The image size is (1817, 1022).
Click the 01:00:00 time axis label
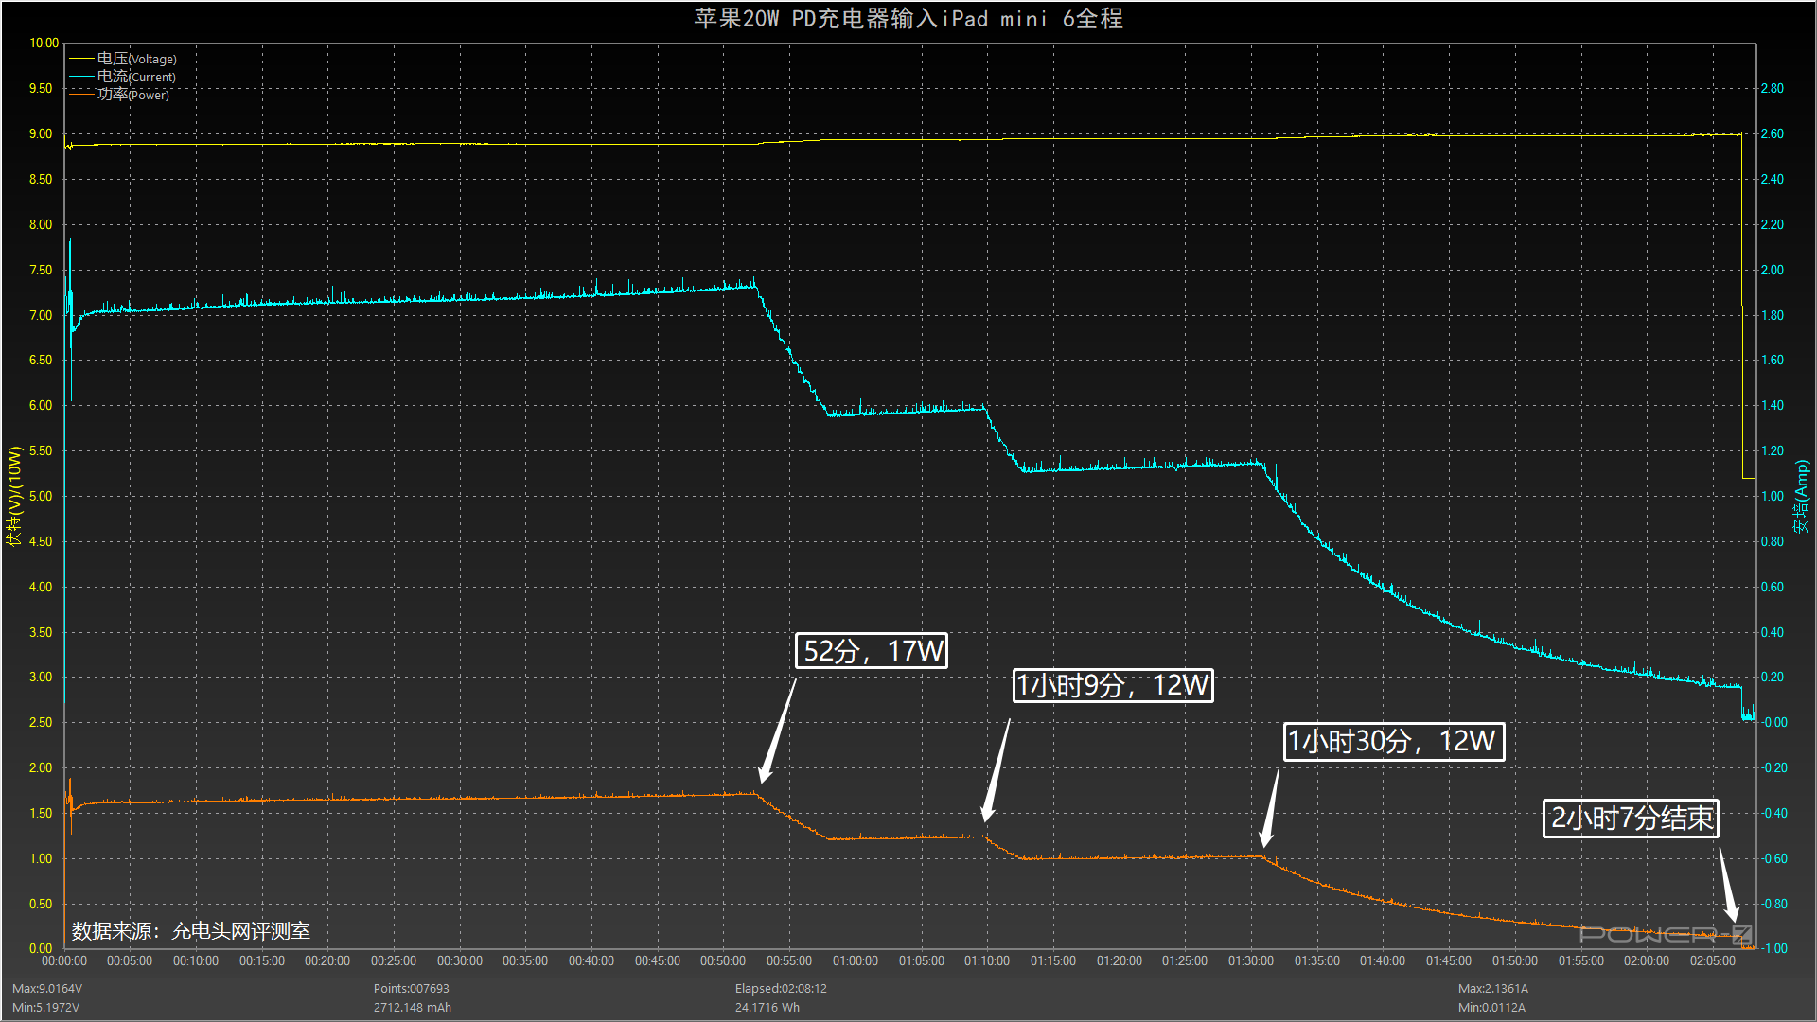856,960
